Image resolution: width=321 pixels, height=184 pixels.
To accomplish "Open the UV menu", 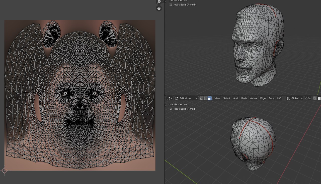I will point(279,98).
